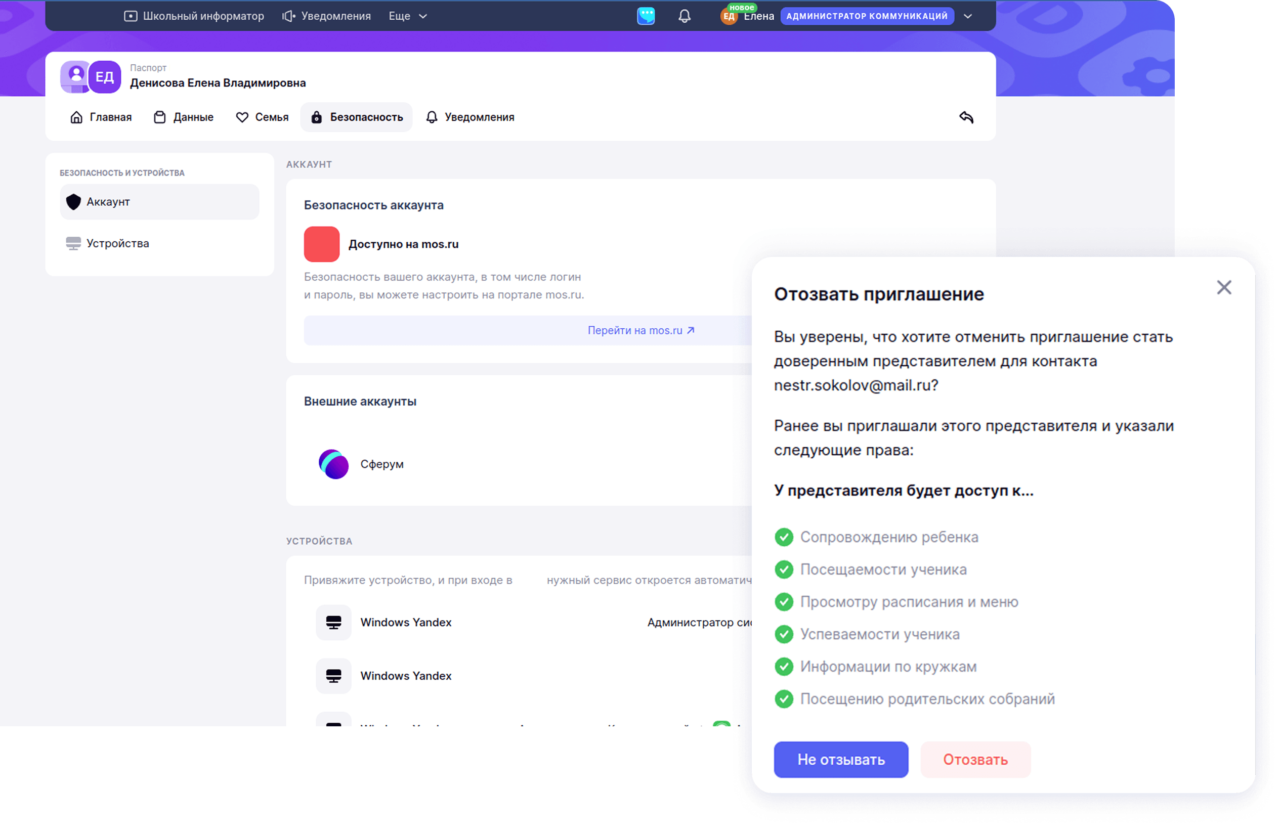Click the Sferum logo icon
Viewport: 1282px width, 830px height.
click(x=333, y=464)
